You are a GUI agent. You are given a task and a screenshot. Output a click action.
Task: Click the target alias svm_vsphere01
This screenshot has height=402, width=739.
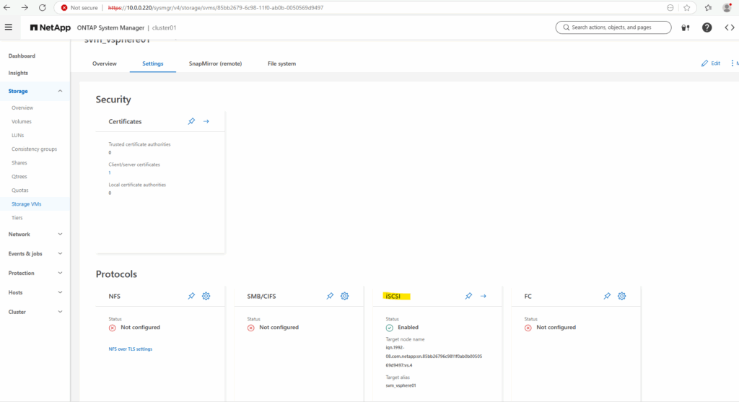[401, 385]
